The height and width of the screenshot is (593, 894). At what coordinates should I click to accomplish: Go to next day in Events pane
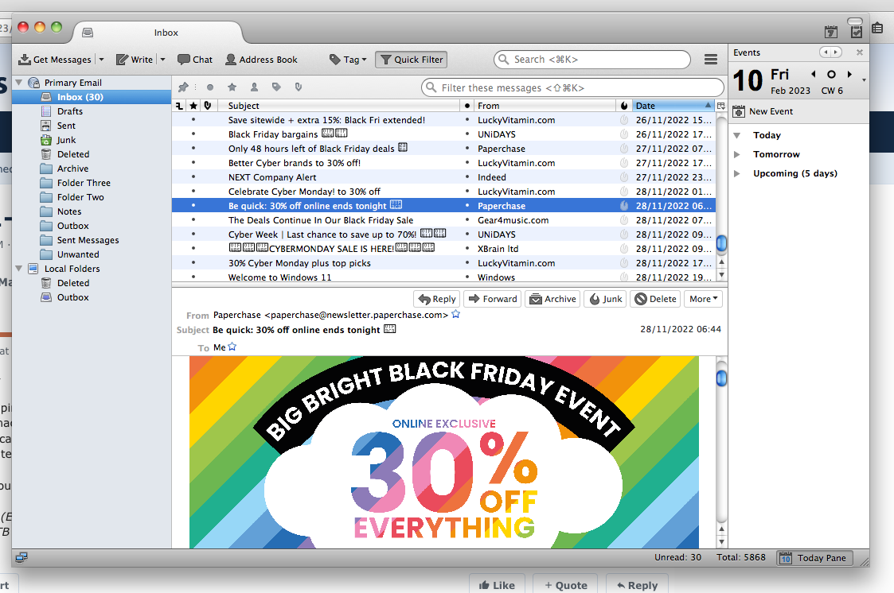point(849,74)
